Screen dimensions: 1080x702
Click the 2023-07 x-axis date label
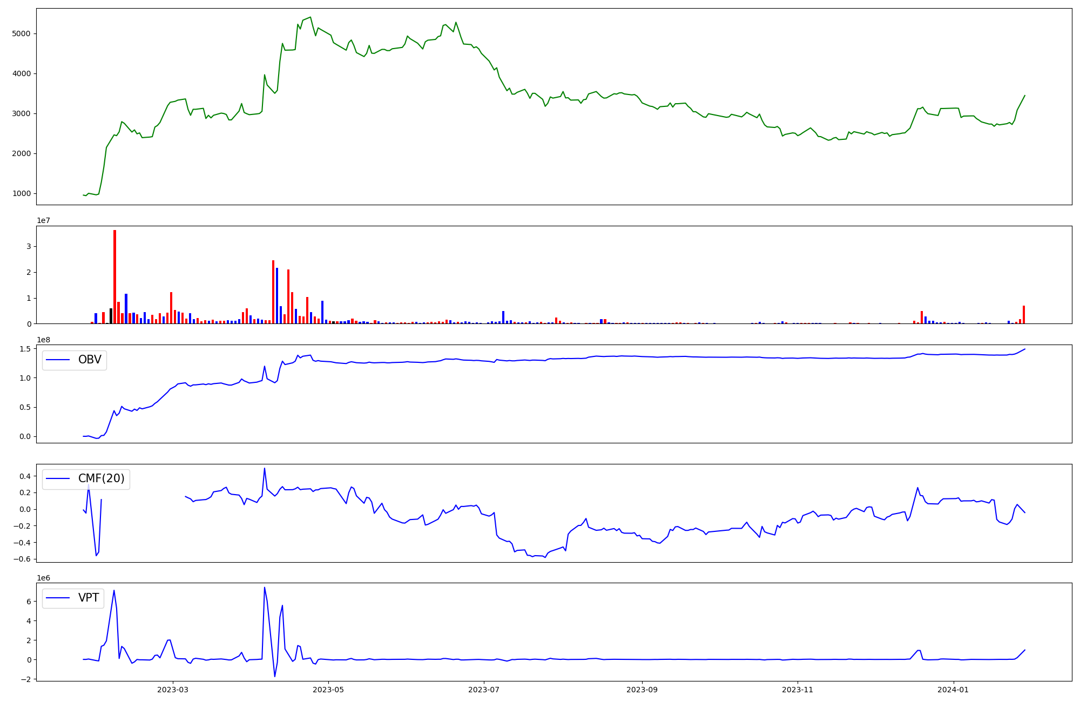point(484,690)
